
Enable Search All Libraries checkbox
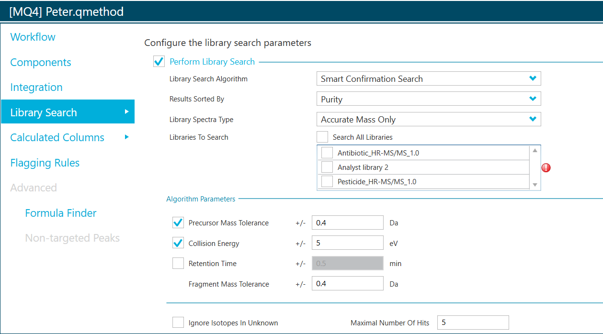(323, 137)
